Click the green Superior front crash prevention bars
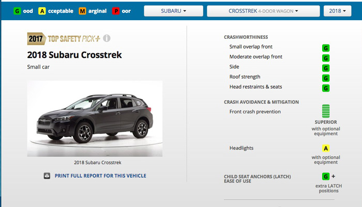Image resolution: width=362 pixels, height=207 pixels. (326, 111)
